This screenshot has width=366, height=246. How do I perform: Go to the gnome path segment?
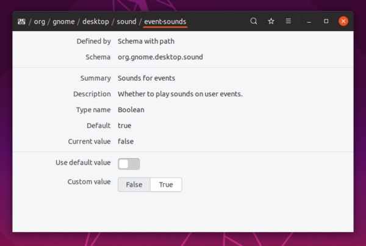tap(63, 22)
